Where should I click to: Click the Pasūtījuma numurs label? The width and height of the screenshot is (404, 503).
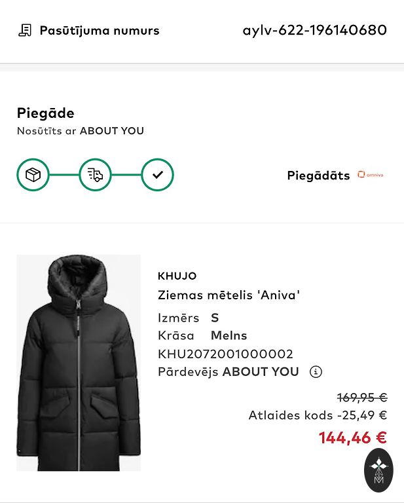click(100, 30)
